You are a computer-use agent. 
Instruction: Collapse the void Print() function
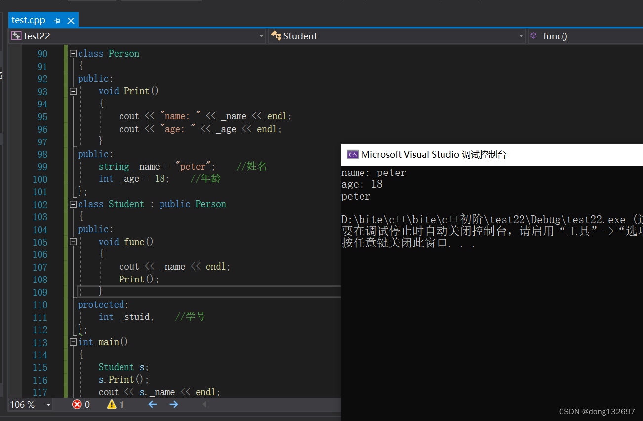tap(73, 91)
